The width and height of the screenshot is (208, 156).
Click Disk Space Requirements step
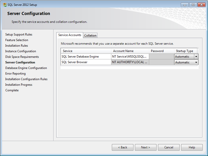pyautogui.click(x=22, y=57)
